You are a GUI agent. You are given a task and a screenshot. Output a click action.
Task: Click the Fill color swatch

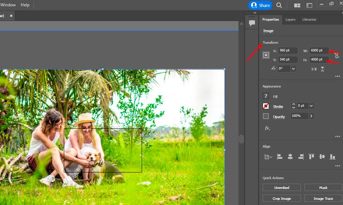(x=266, y=96)
